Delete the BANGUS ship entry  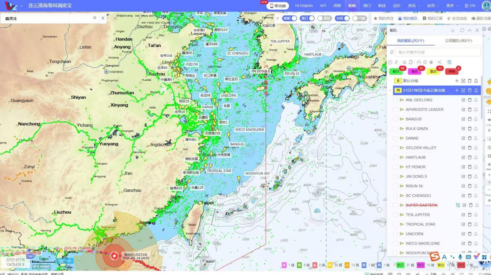tap(470, 119)
